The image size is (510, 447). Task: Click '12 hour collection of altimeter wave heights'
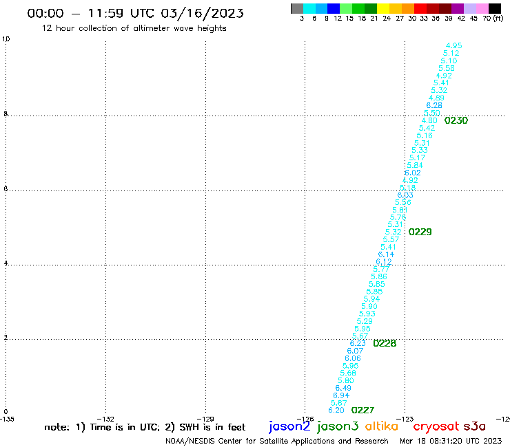coord(134,28)
